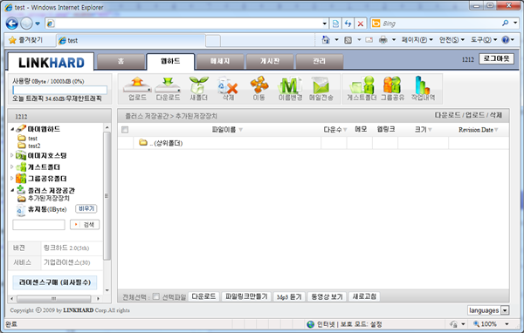Open the 게스트폴더 toolbar icon
Screen dimensions: 524x333
point(362,85)
